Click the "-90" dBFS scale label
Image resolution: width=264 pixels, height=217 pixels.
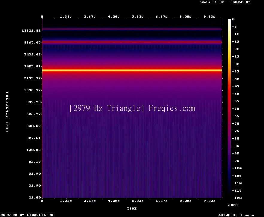click(x=236, y=154)
